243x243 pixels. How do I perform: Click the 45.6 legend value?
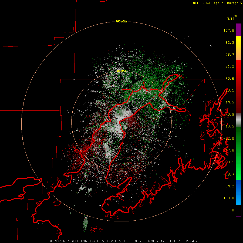coord(230,78)
